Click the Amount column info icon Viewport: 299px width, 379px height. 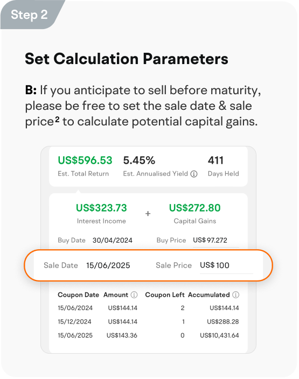[134, 294]
